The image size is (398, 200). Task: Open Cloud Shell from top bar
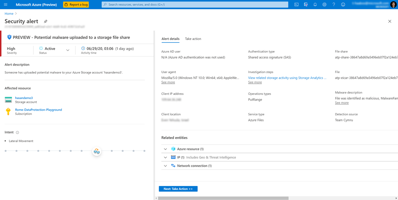pos(296,5)
